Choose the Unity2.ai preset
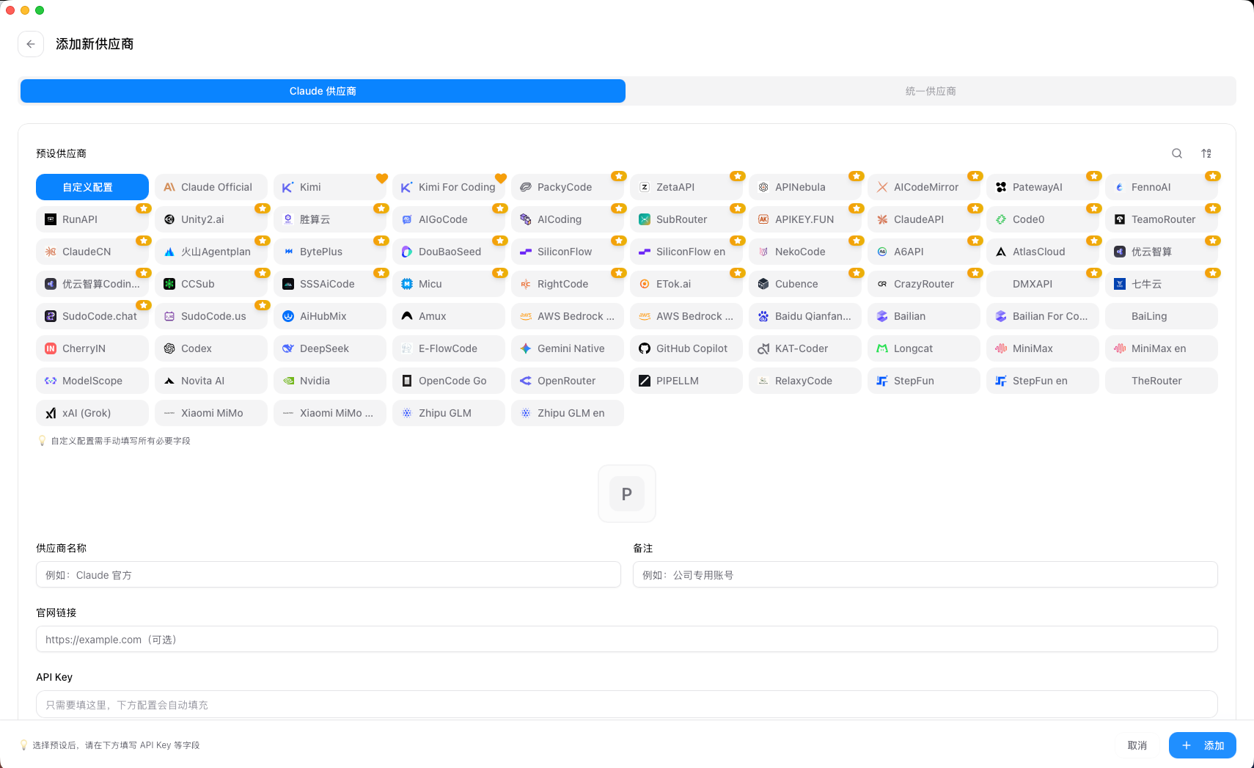Screen dimensions: 1254x768 tap(211, 219)
